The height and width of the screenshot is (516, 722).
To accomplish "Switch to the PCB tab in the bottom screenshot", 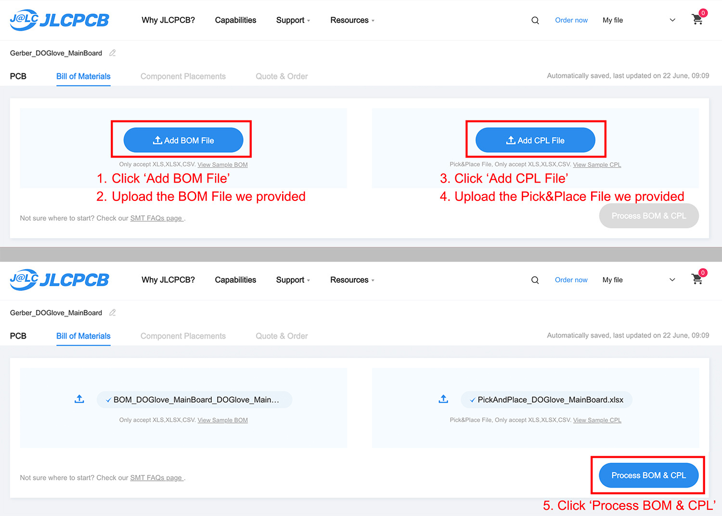I will (x=18, y=336).
